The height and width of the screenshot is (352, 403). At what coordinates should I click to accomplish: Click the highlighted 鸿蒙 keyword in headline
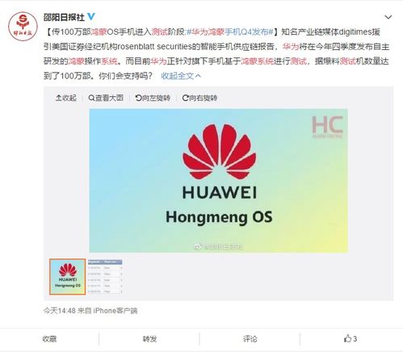99,32
